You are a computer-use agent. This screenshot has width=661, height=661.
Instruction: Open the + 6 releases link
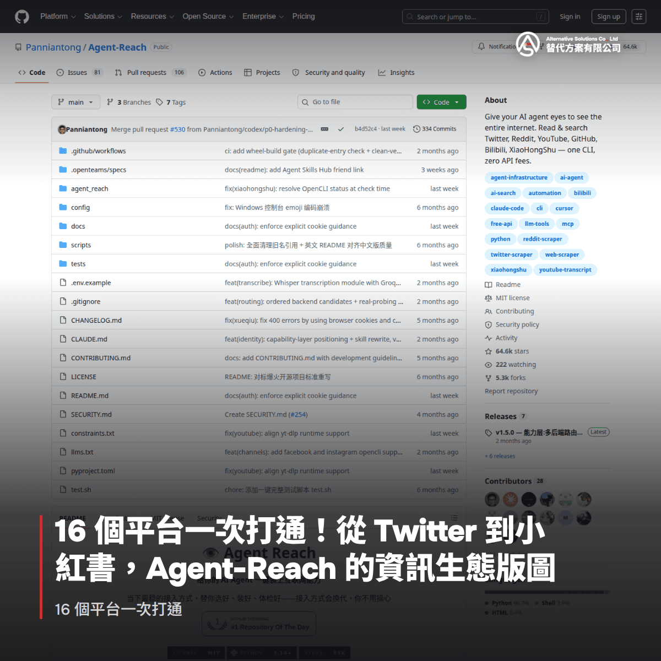(x=500, y=456)
